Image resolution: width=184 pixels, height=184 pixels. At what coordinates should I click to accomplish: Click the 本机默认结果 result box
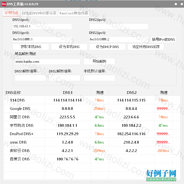pyautogui.click(x=99, y=78)
